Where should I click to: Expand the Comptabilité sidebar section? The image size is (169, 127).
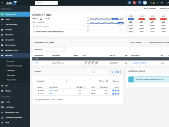click(x=15, y=40)
